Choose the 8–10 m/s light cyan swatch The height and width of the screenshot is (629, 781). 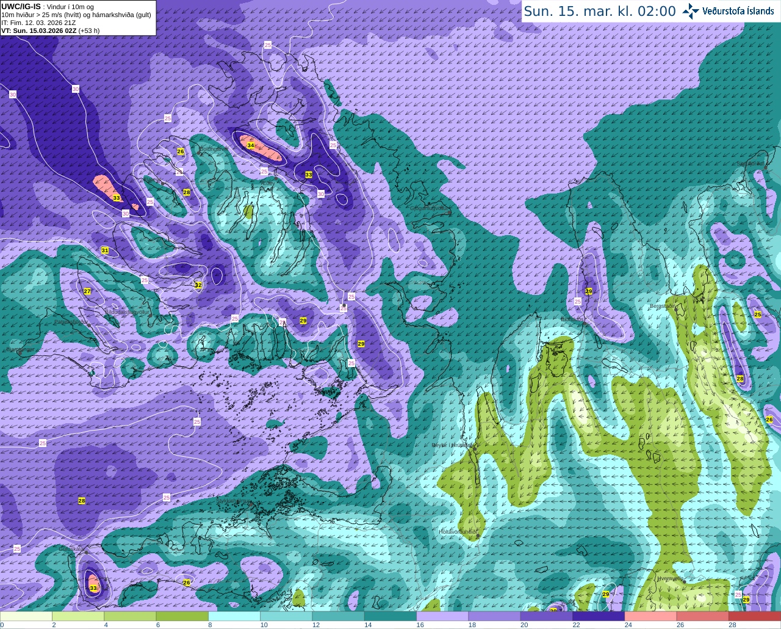click(234, 616)
